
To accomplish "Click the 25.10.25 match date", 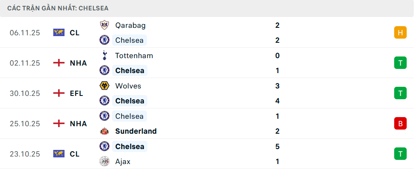I will [x=25, y=124].
